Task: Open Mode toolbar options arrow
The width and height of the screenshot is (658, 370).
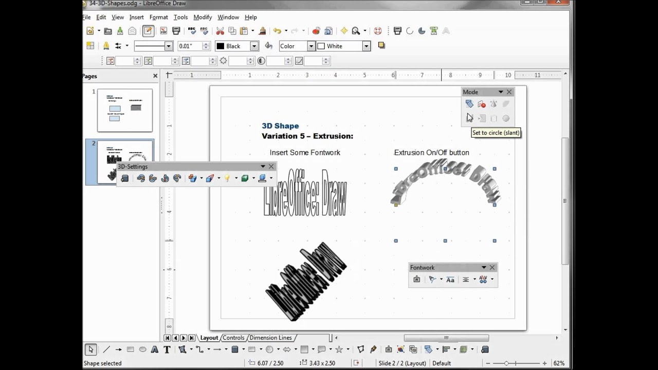Action: pyautogui.click(x=501, y=92)
